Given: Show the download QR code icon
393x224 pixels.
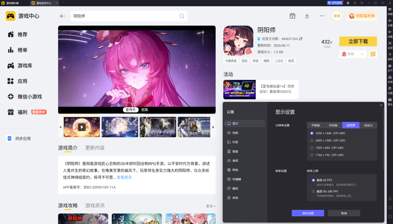Looking at the screenshot, I should (373, 54).
